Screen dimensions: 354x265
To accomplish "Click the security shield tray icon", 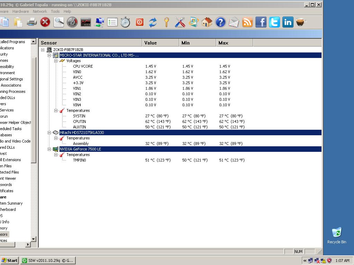I will 329,261.
